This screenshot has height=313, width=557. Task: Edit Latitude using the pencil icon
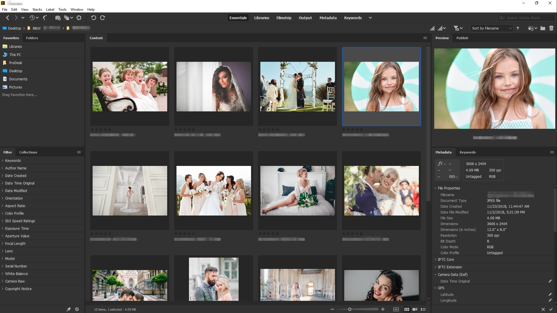[551, 294]
